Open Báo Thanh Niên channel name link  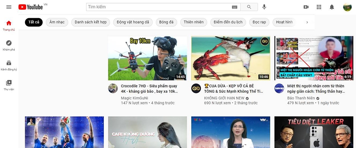coord(301,98)
